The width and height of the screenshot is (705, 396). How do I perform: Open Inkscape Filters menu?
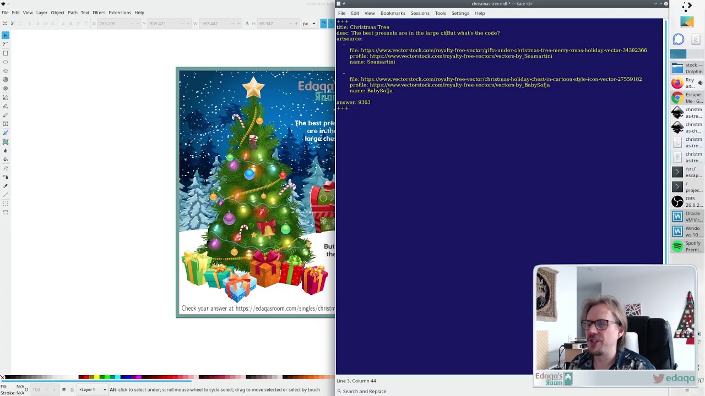(99, 13)
